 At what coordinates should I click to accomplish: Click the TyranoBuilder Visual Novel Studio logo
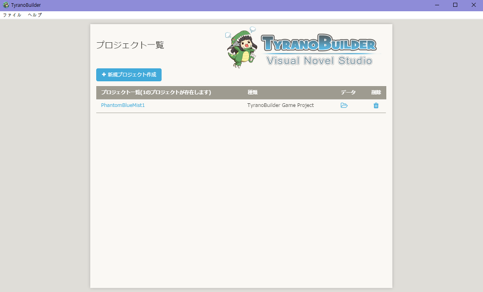click(x=319, y=49)
